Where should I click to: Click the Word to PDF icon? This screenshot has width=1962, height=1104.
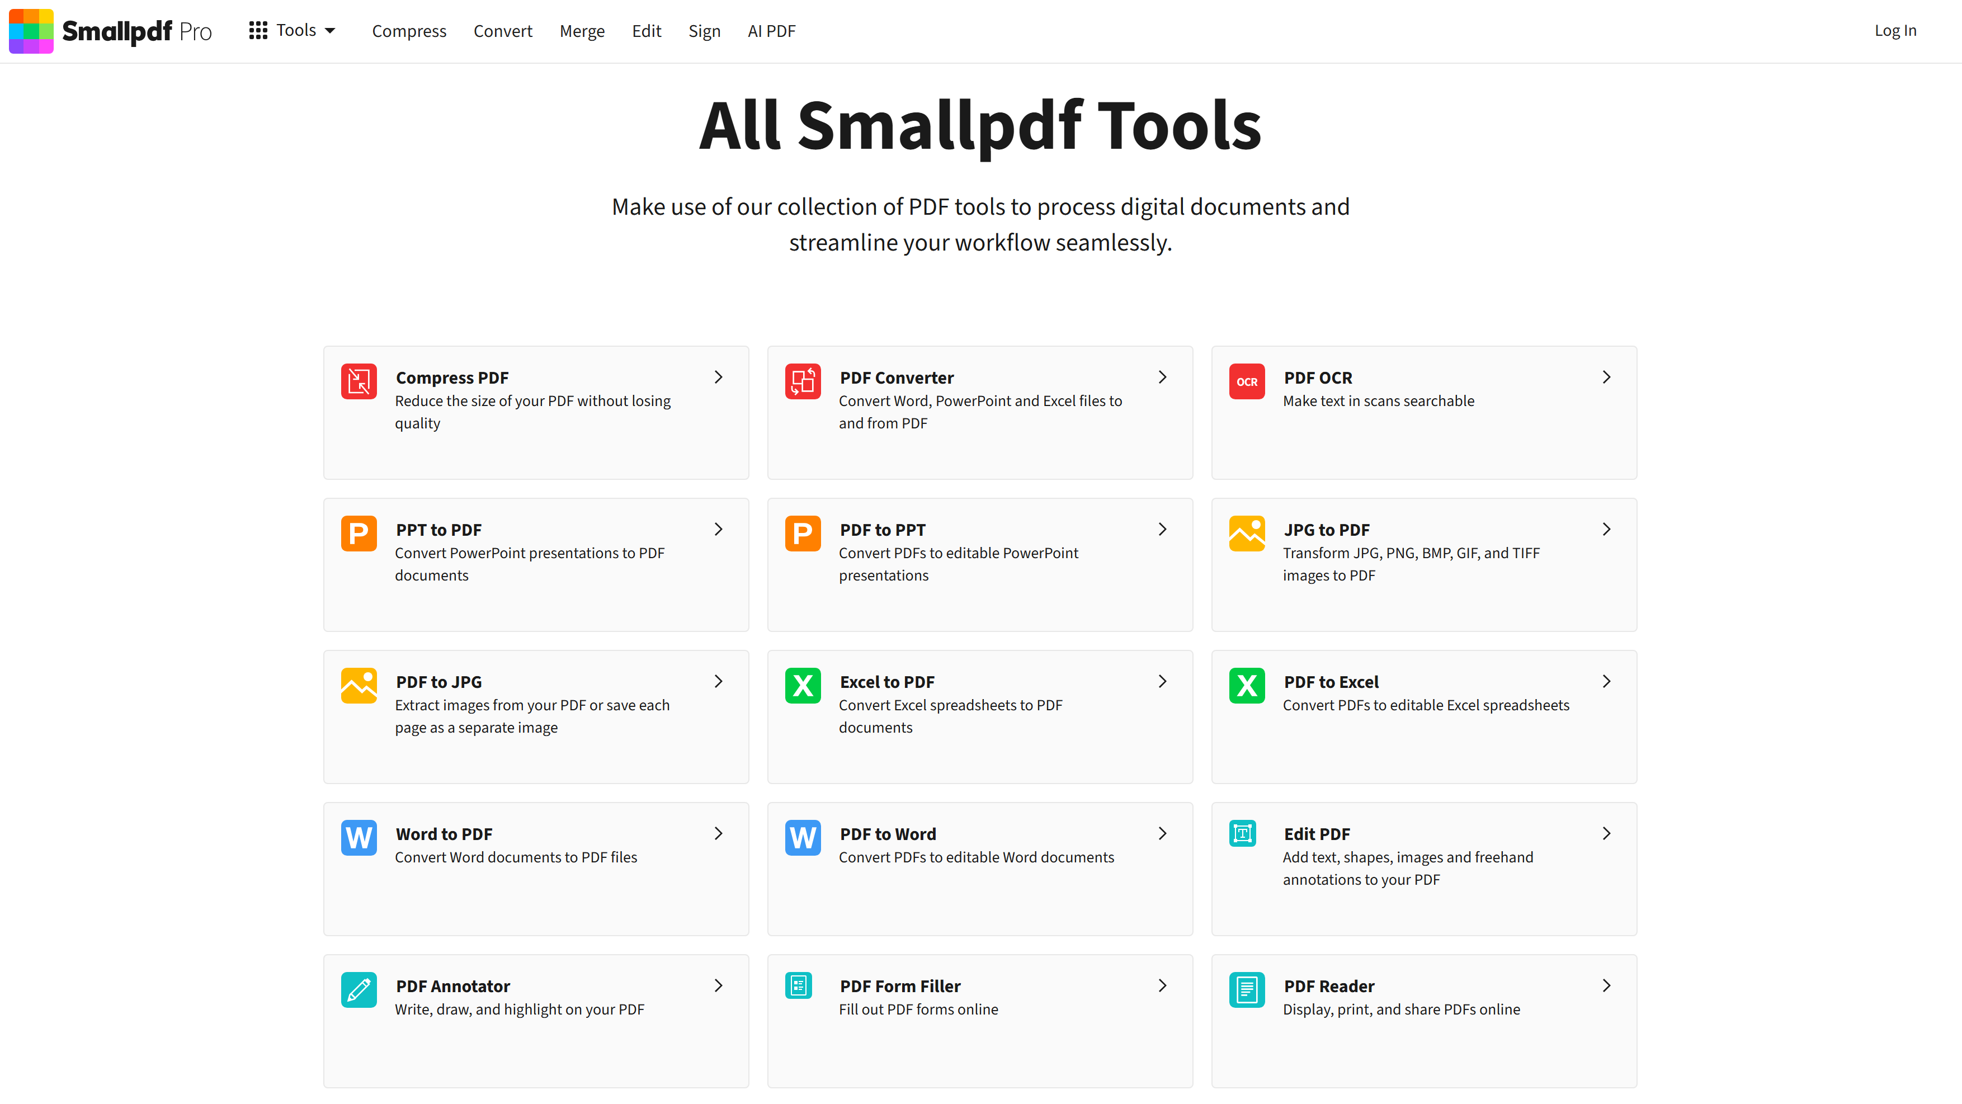click(x=358, y=838)
